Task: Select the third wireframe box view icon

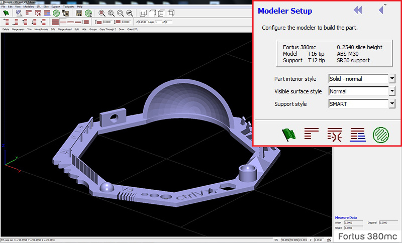Action: pyautogui.click(x=161, y=13)
